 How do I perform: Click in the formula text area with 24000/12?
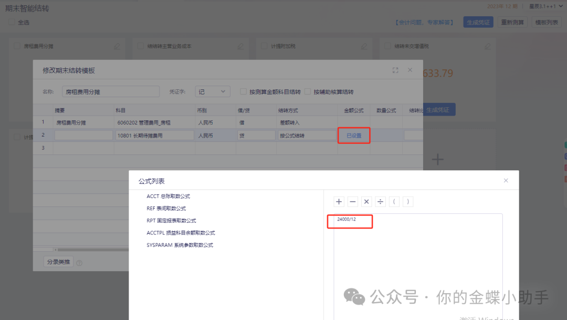click(417, 263)
